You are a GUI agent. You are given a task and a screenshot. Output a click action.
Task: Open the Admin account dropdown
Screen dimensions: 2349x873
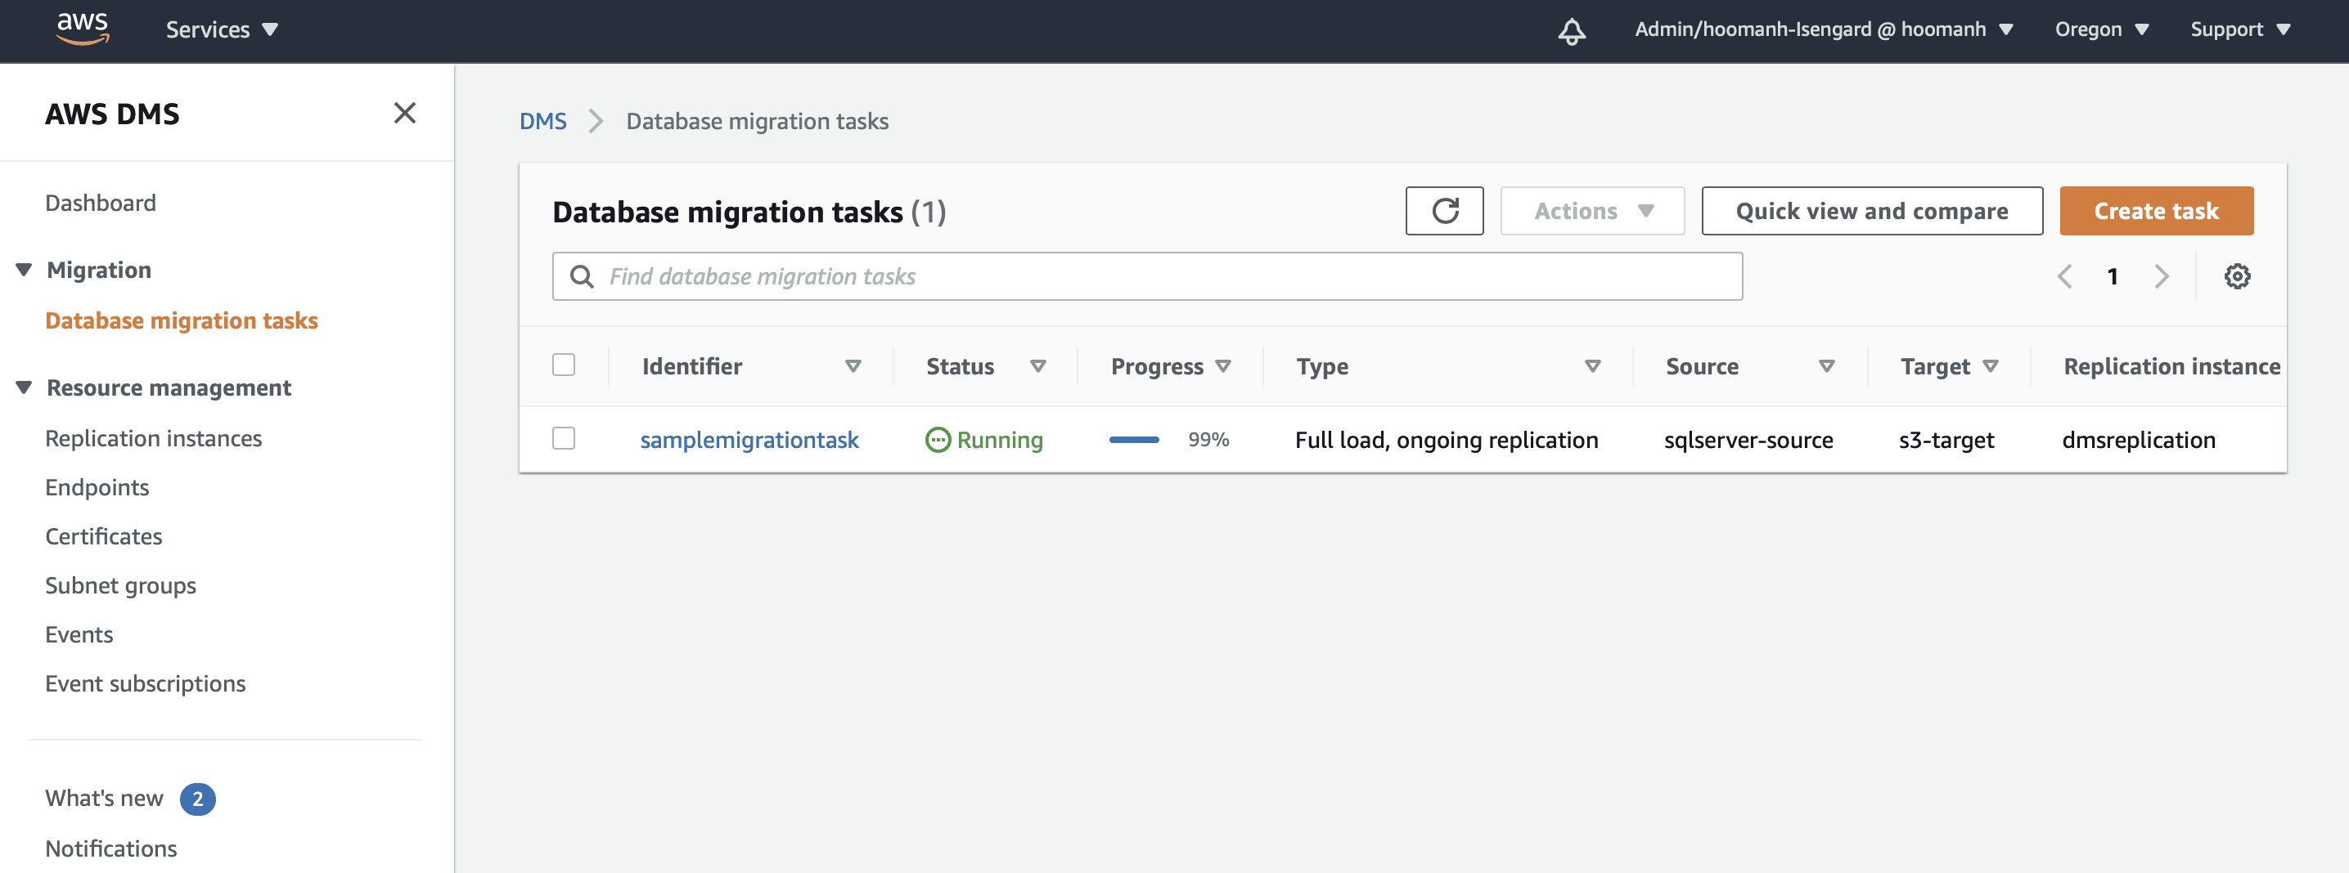point(1824,29)
